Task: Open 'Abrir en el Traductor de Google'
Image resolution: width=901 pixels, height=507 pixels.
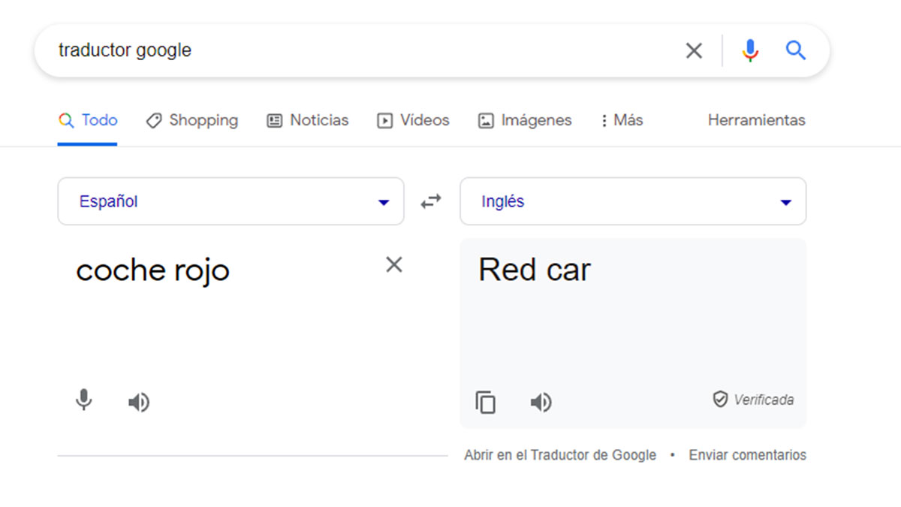Action: click(x=559, y=455)
